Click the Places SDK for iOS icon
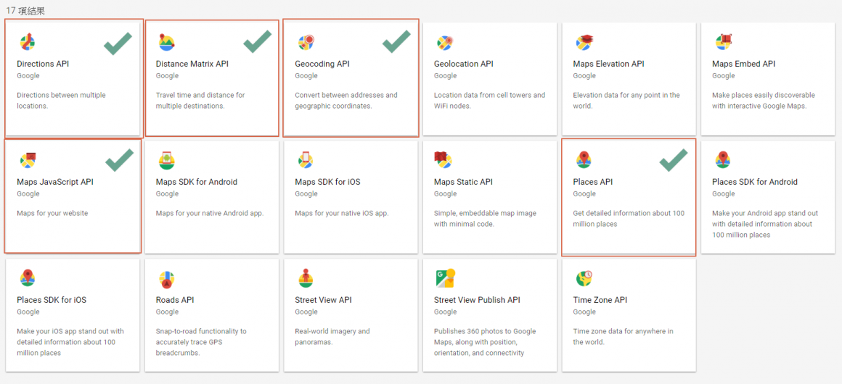This screenshot has height=384, width=842. click(28, 277)
